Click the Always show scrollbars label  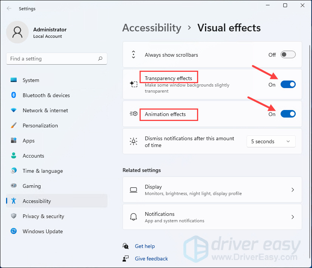[171, 55]
